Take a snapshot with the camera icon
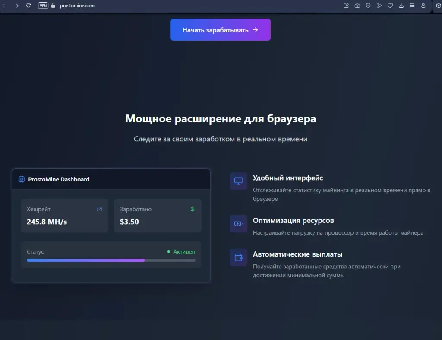The width and height of the screenshot is (442, 340). click(357, 6)
